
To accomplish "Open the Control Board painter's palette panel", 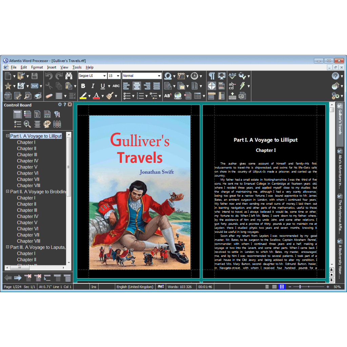I will [x=47, y=124].
